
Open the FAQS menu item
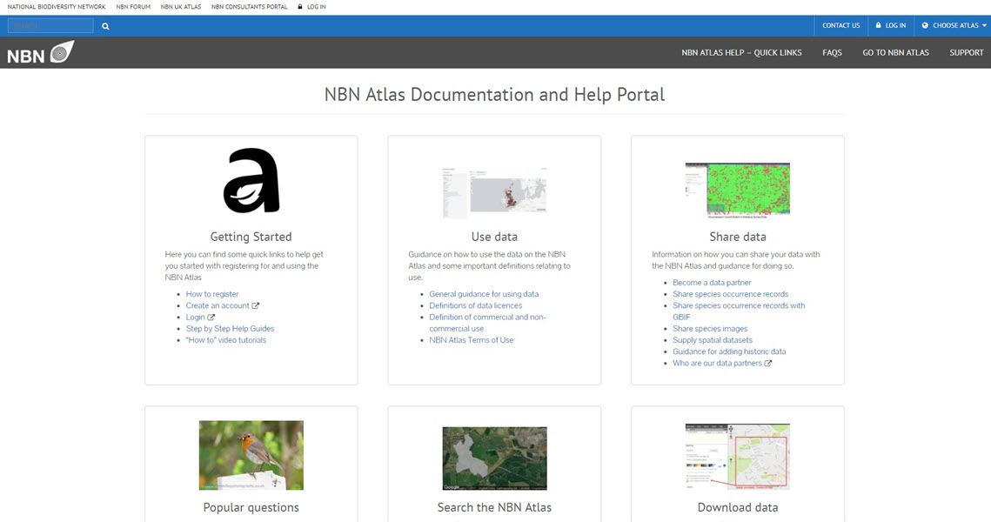click(832, 52)
